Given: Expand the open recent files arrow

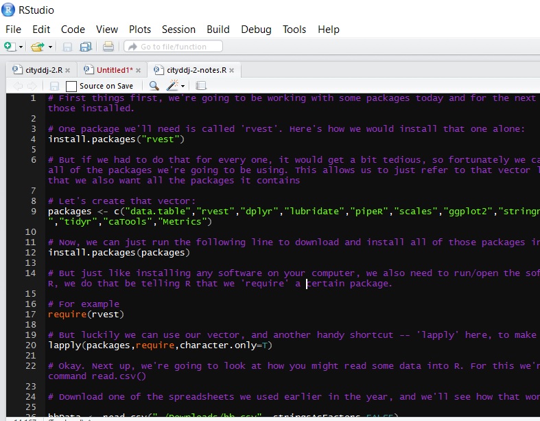Looking at the screenshot, I should [50, 47].
